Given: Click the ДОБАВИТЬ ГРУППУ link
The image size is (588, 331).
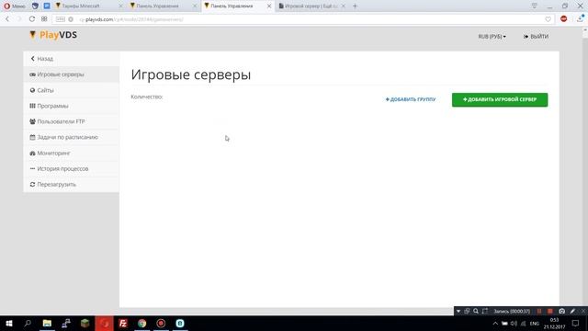Looking at the screenshot, I should point(411,99).
